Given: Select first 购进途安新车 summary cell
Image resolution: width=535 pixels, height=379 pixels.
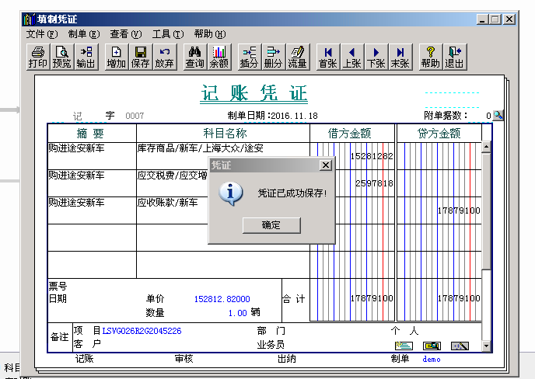Looking at the screenshot, I should click(92, 156).
